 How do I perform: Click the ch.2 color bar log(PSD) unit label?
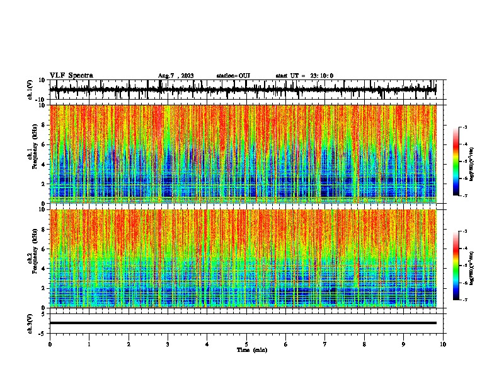[x=472, y=268]
